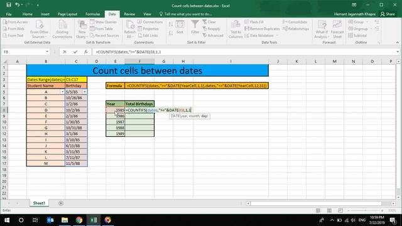Sort A to Z ascending
This screenshot has width=402, height=226.
pos(171,24)
